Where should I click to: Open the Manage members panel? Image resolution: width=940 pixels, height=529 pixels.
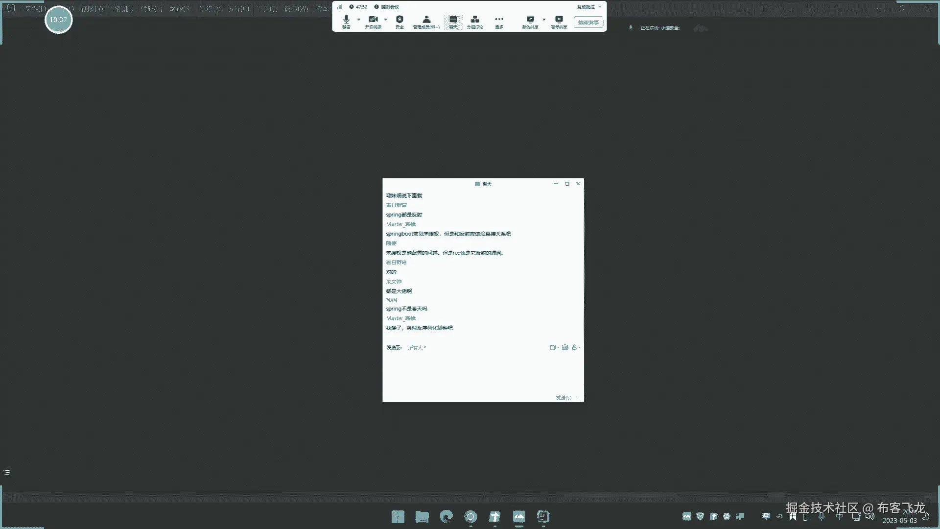426,21
